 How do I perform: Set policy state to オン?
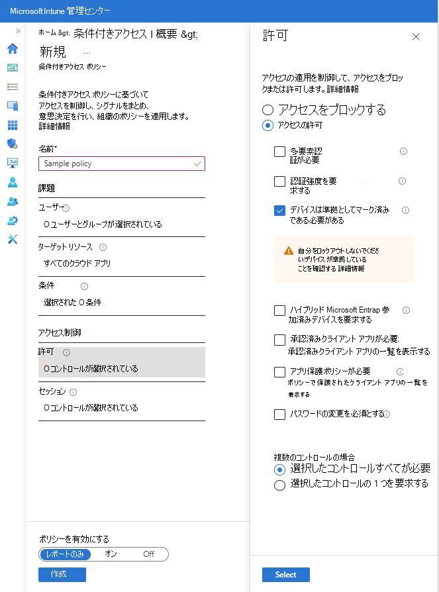point(111,554)
